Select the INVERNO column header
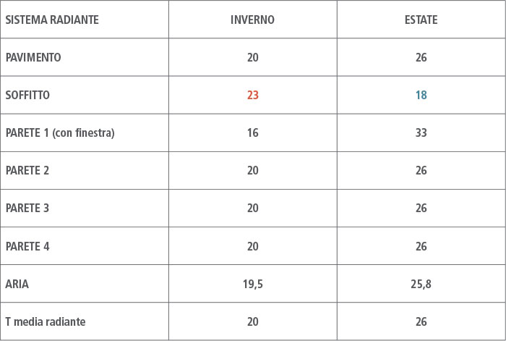 pyautogui.click(x=252, y=20)
